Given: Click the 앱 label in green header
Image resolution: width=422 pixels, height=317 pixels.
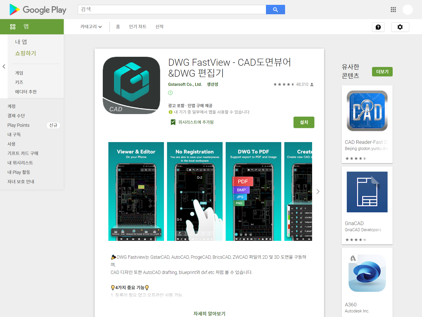Looking at the screenshot, I should point(26,26).
